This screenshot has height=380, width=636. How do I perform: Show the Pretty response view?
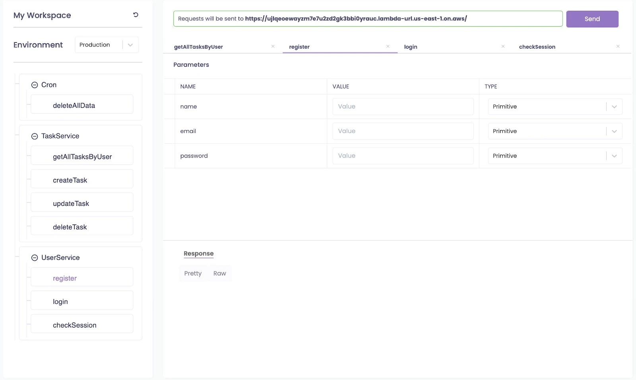193,273
